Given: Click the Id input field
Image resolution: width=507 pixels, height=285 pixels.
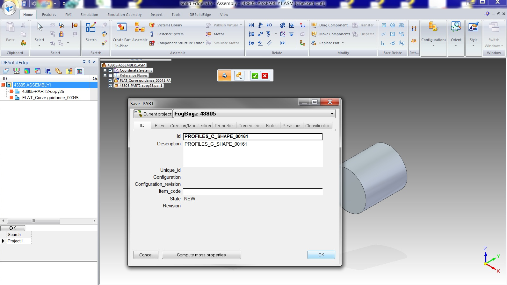Looking at the screenshot, I should coord(253,136).
